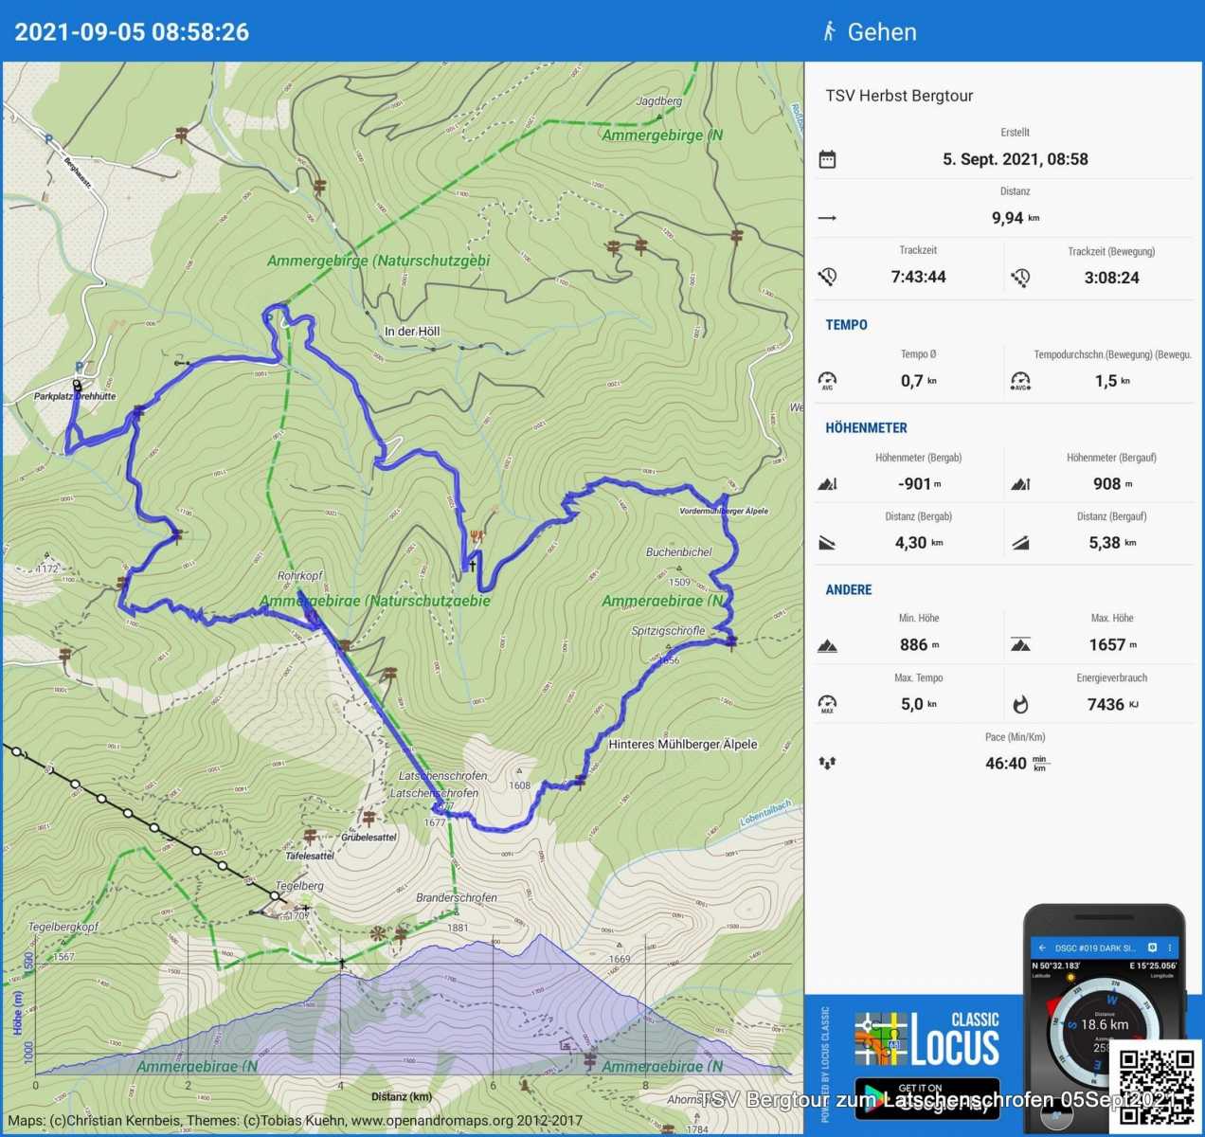Click the max tempo gauge icon
This screenshot has width=1205, height=1137.
(827, 704)
